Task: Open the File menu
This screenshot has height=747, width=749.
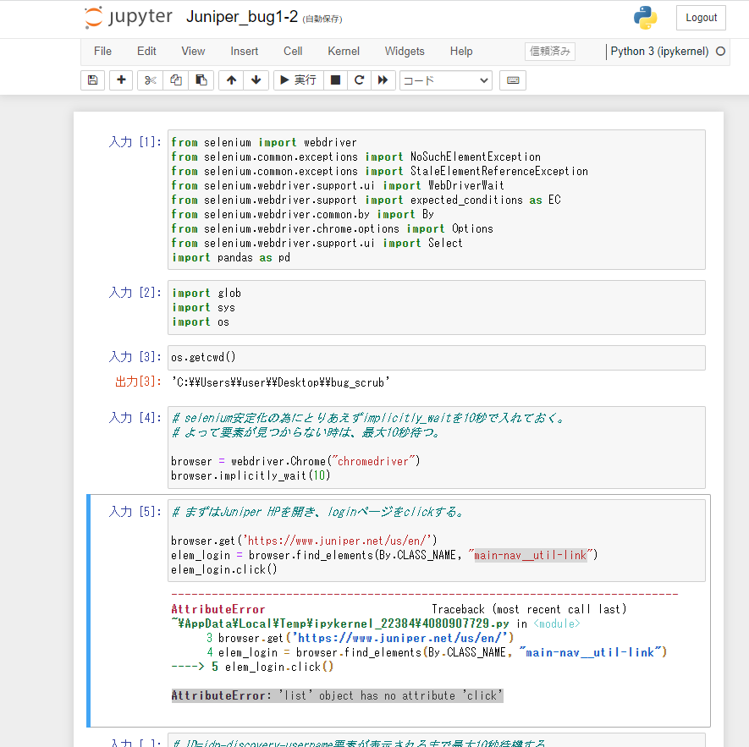Action: pyautogui.click(x=102, y=52)
